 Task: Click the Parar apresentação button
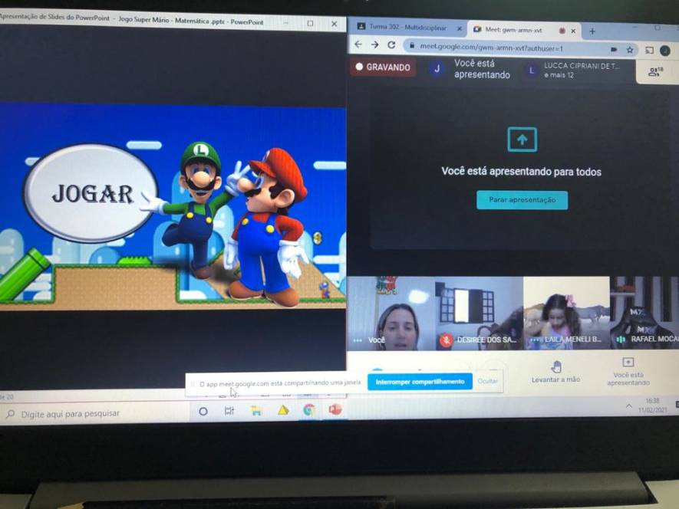pos(522,200)
